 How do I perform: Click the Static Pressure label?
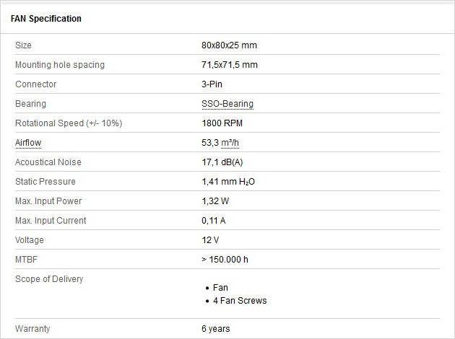[45, 181]
